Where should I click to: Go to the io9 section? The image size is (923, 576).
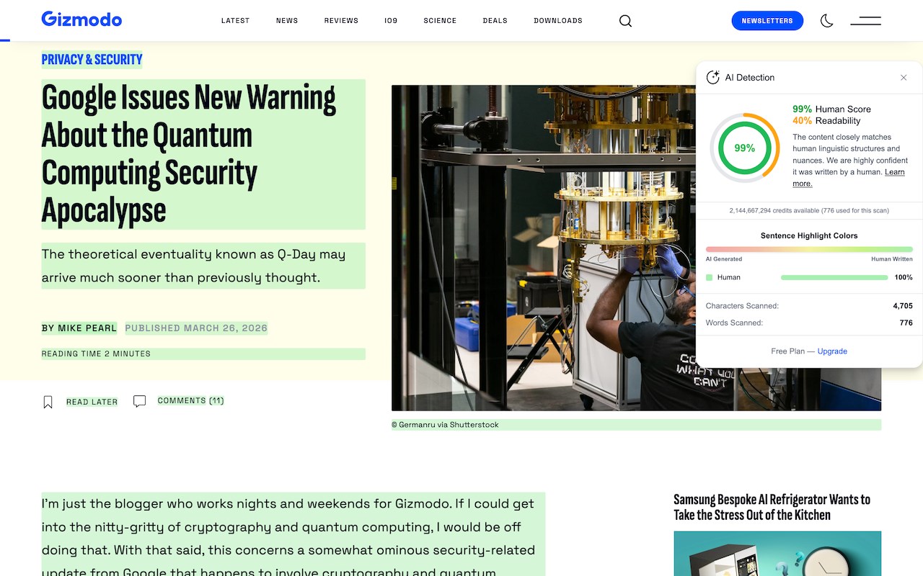tap(391, 21)
